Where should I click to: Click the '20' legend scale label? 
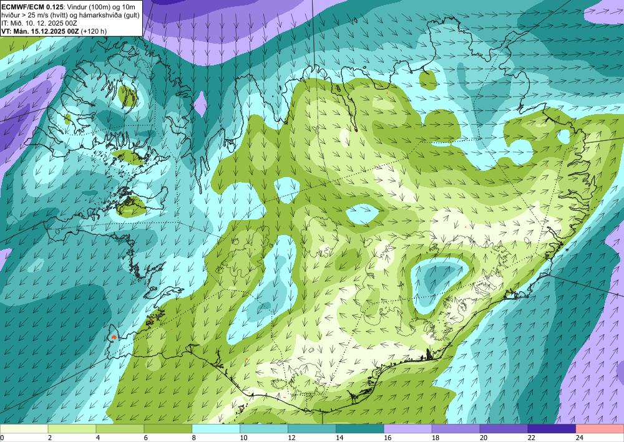click(484, 438)
